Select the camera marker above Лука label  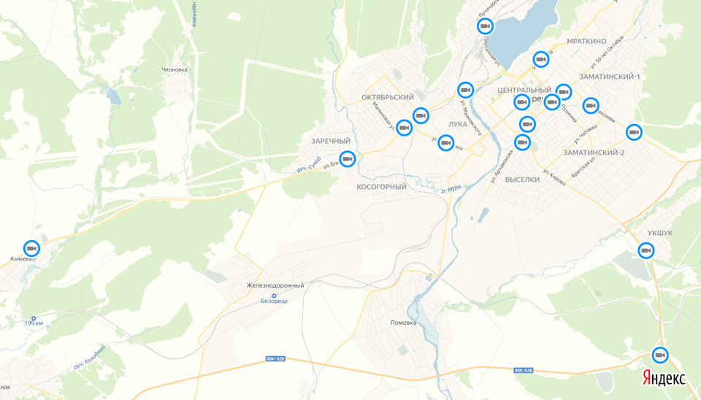tap(465, 91)
